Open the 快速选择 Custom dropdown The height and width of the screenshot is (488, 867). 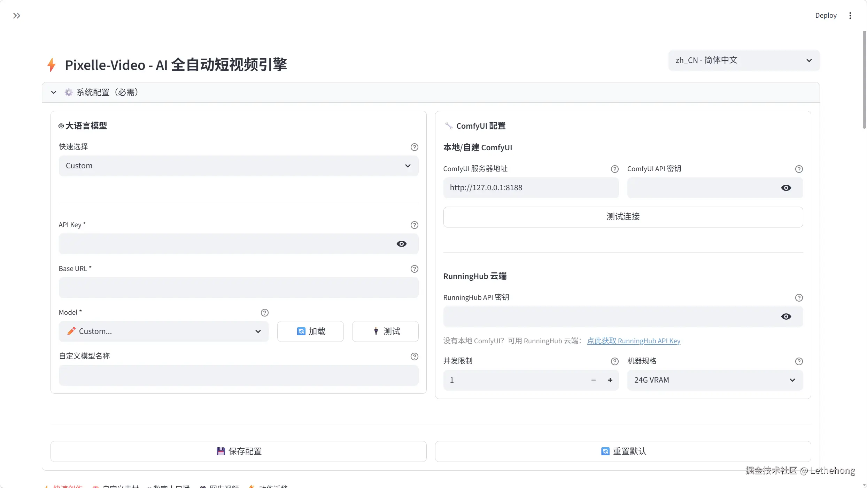[x=238, y=166]
